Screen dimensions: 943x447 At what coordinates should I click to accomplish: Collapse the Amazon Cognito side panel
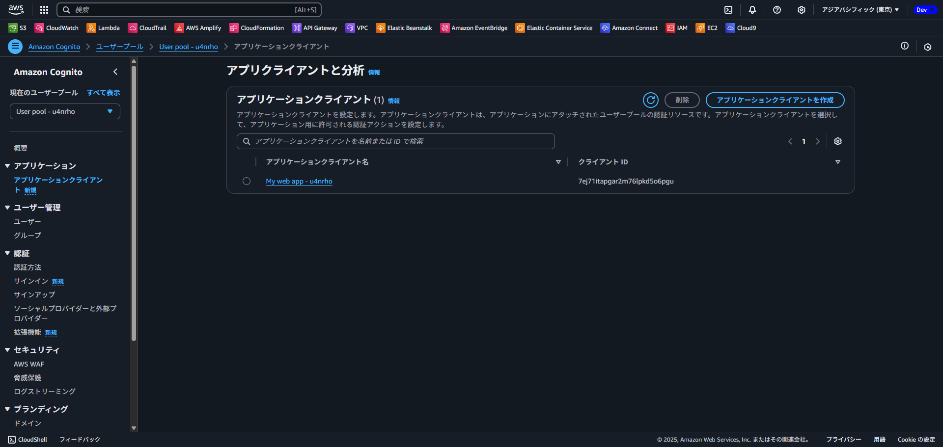click(115, 72)
